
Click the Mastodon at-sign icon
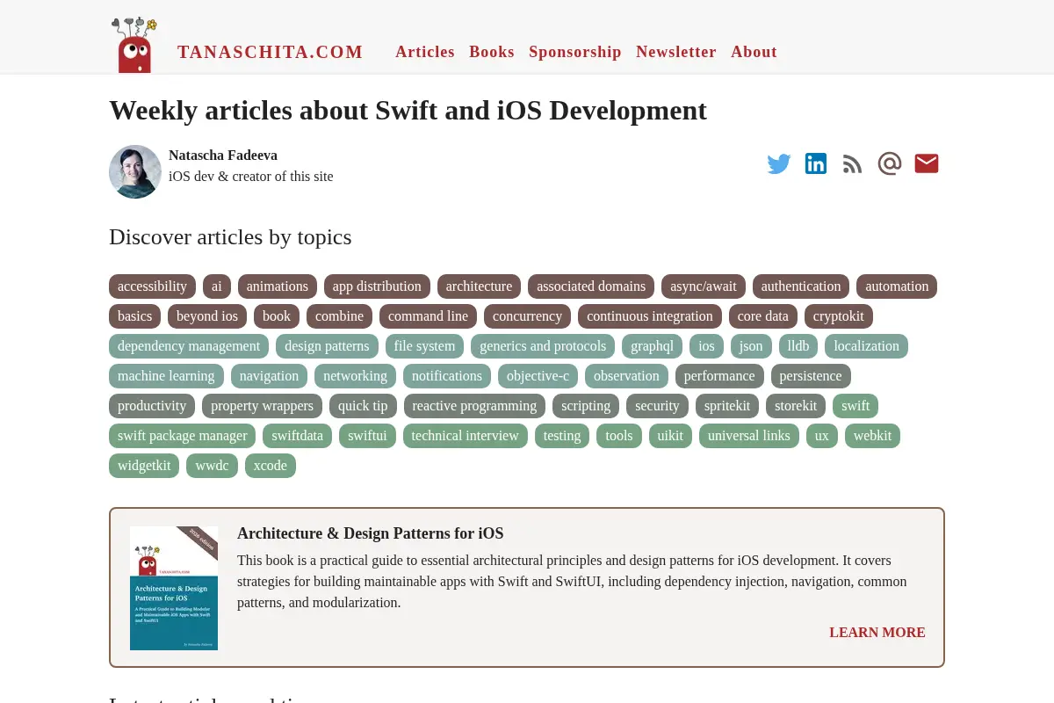(x=890, y=163)
